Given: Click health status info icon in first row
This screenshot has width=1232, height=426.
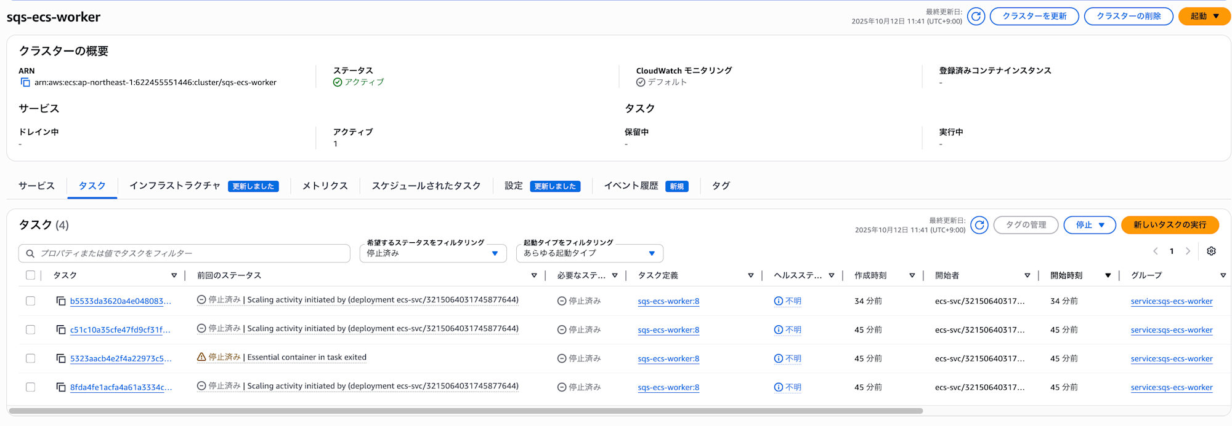Looking at the screenshot, I should (779, 301).
